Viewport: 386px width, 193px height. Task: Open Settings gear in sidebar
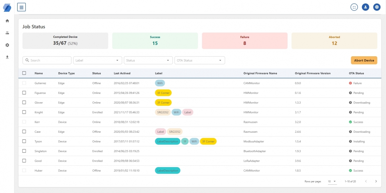(7, 45)
